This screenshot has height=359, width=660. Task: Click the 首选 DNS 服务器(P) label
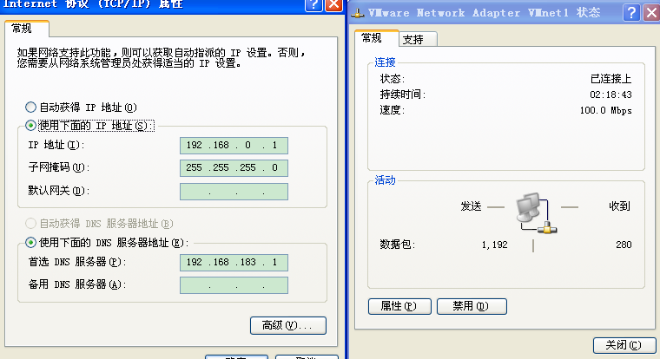coord(77,262)
